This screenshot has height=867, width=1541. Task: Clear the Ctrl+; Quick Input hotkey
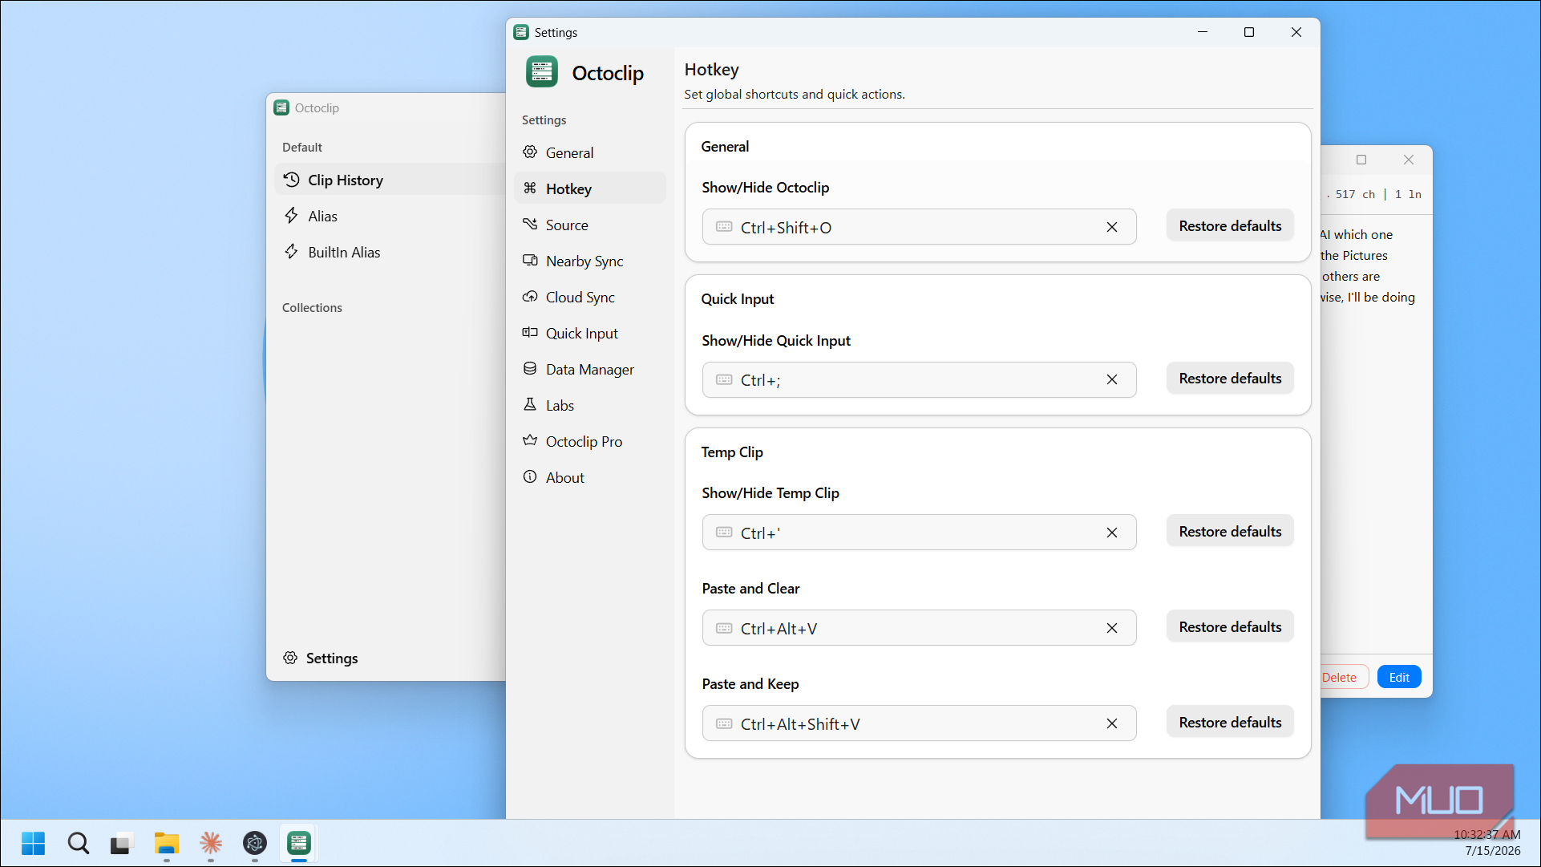pyautogui.click(x=1112, y=379)
